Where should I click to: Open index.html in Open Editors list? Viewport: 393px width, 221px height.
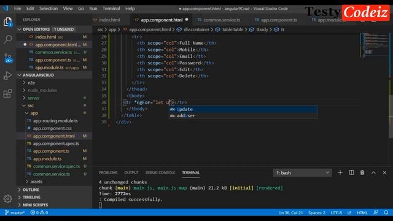point(54,37)
